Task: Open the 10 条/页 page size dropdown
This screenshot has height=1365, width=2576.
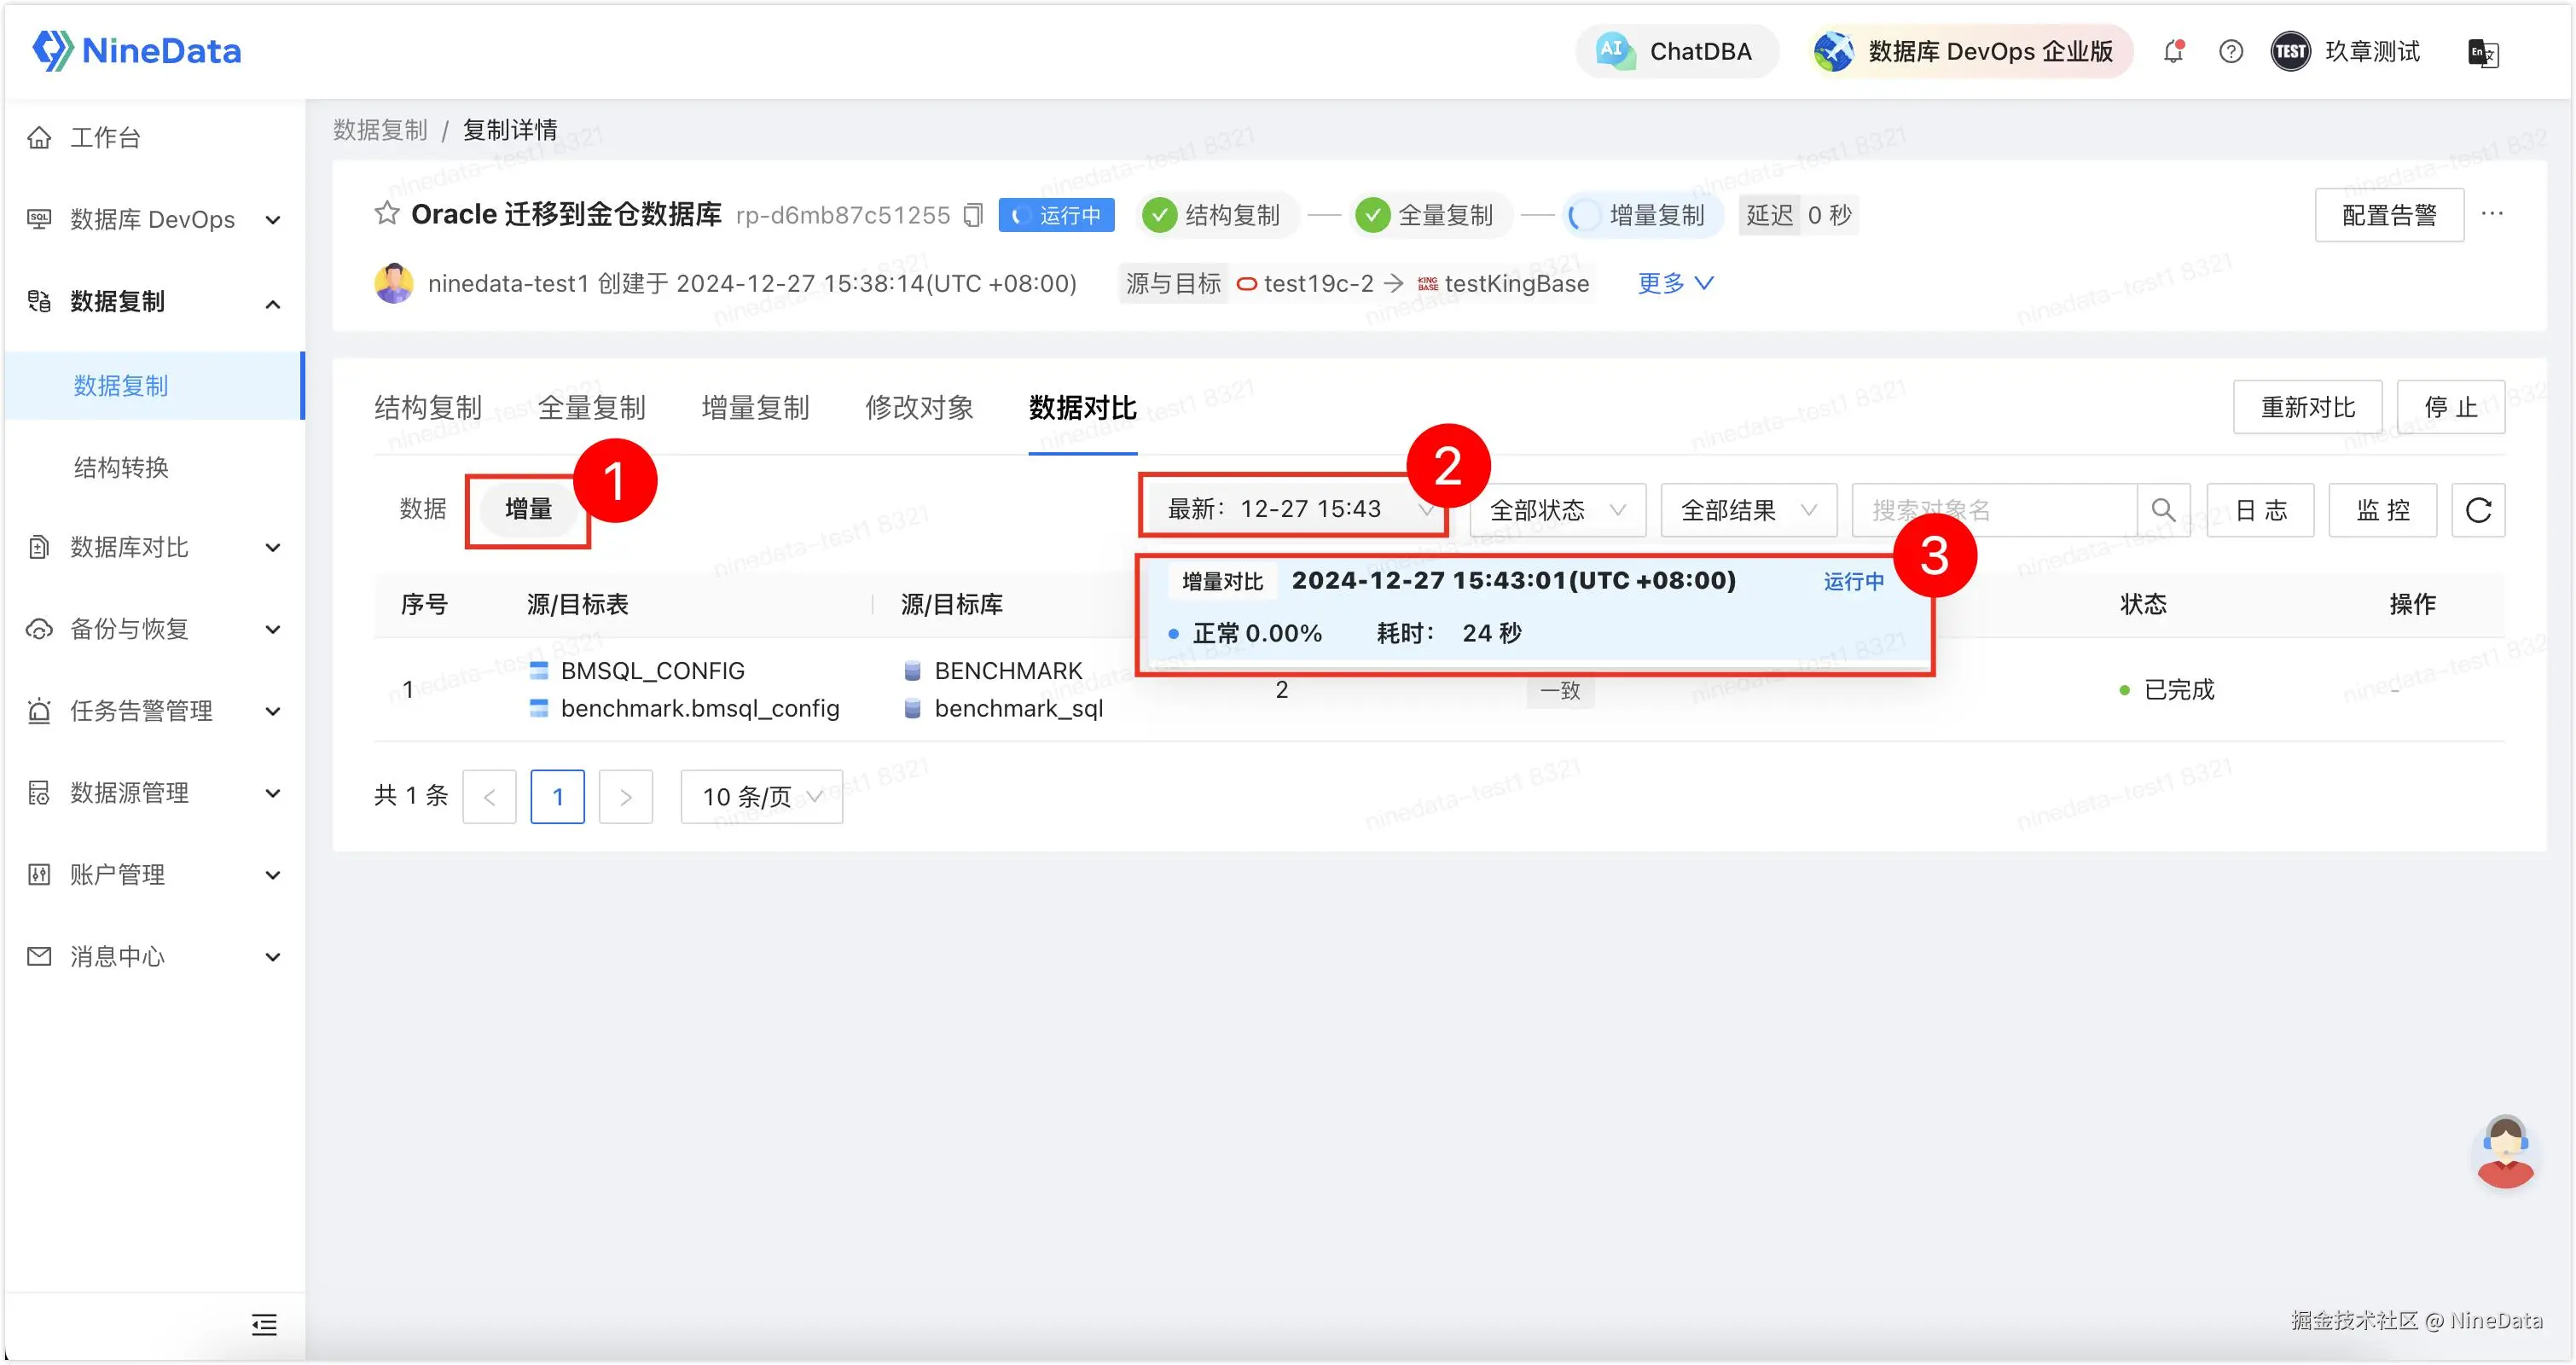Action: point(761,796)
